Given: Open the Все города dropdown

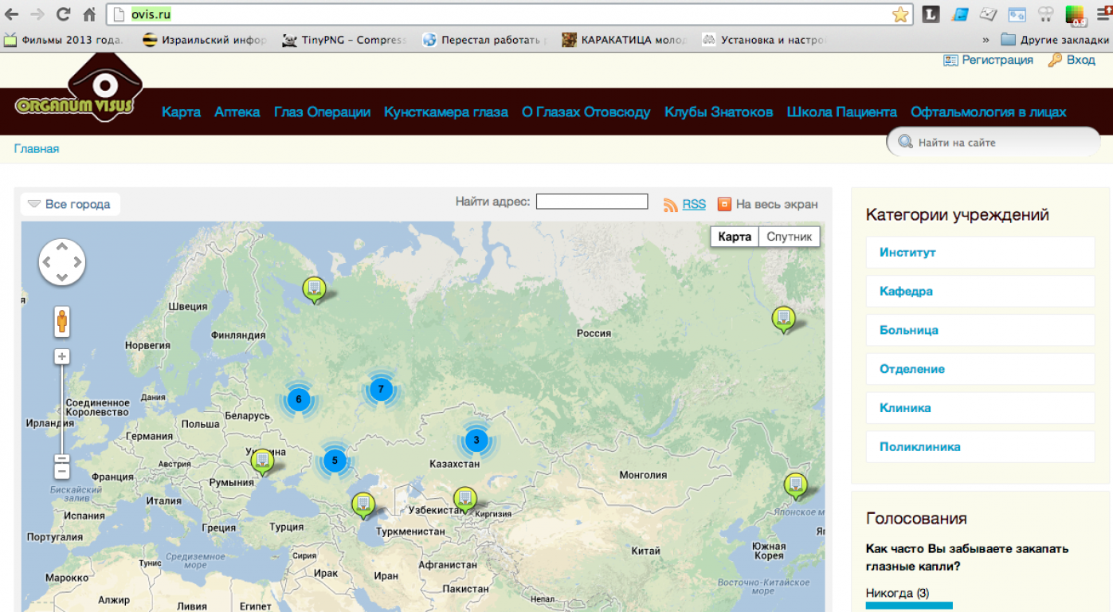Looking at the screenshot, I should click(x=70, y=204).
